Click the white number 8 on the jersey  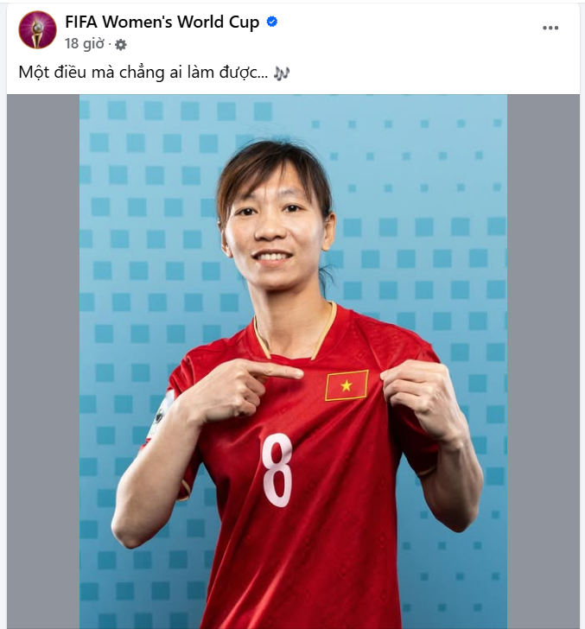pos(277,470)
